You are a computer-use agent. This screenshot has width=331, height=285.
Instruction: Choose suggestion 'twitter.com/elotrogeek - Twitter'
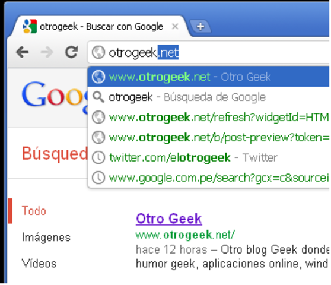click(x=209, y=157)
